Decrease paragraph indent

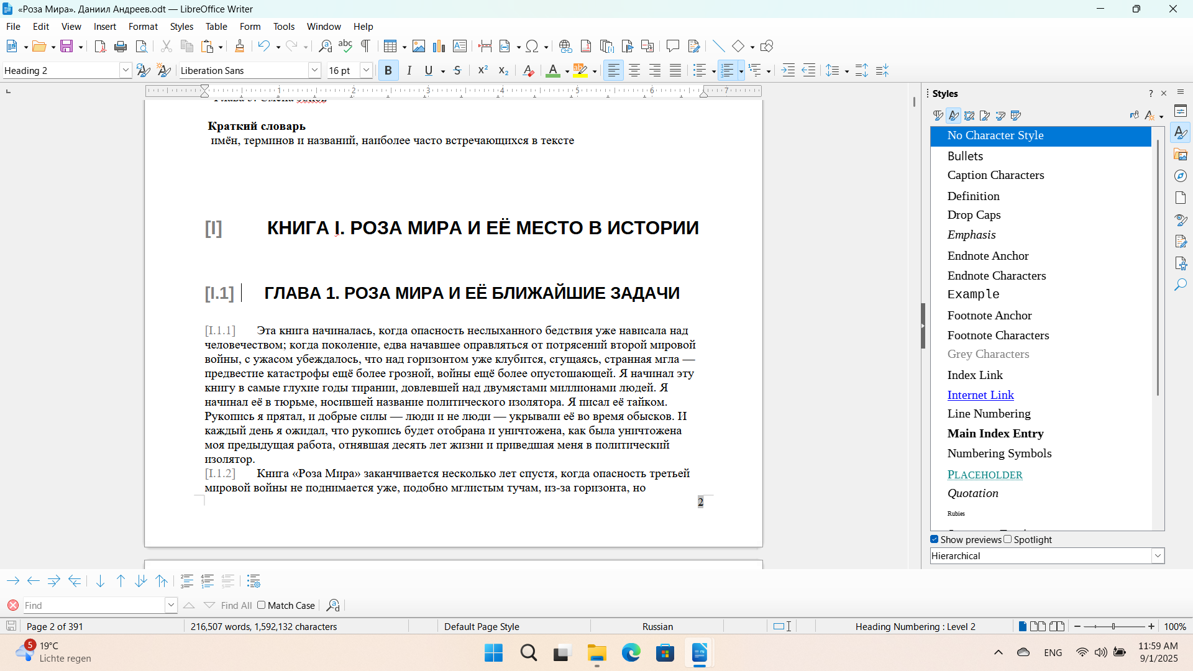click(x=808, y=70)
